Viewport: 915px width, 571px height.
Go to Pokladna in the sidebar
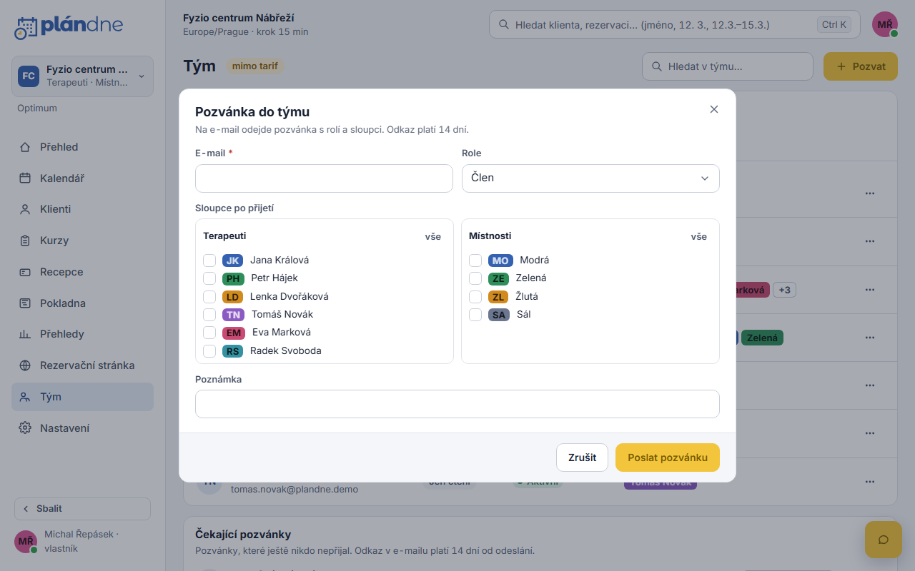pyautogui.click(x=82, y=303)
